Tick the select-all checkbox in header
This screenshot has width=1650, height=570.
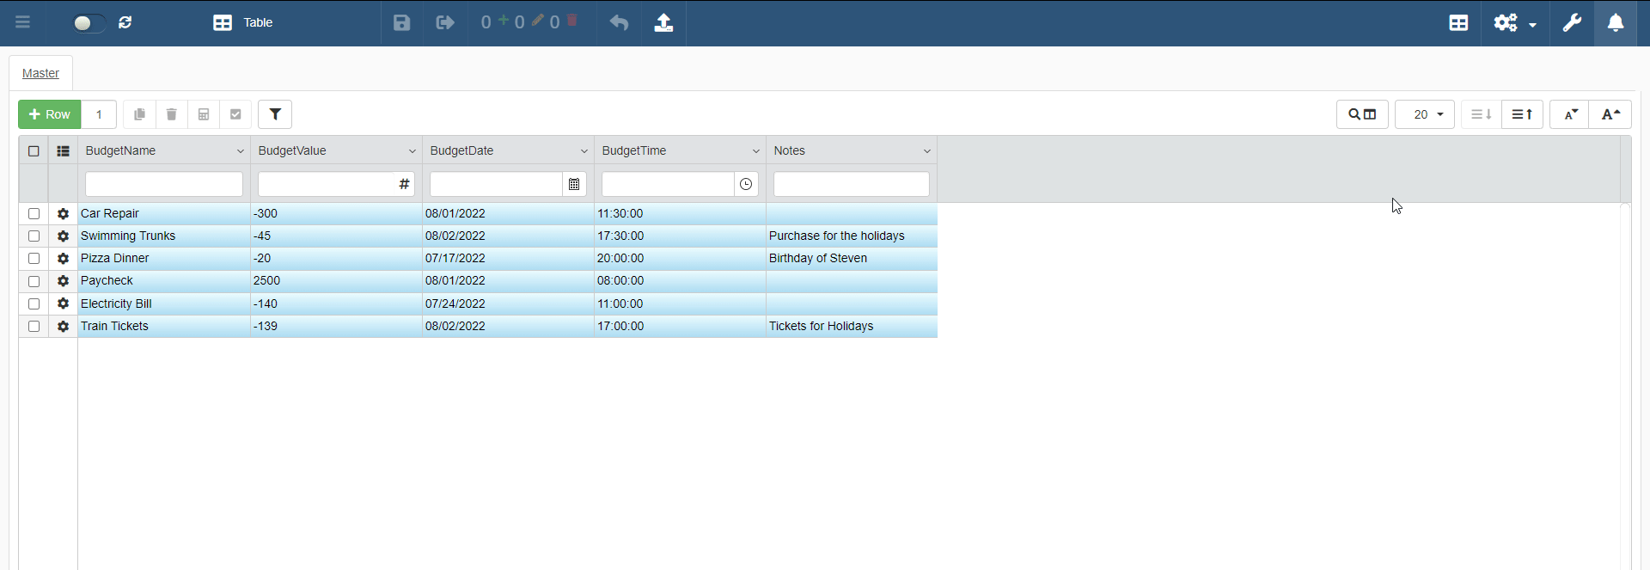(x=34, y=151)
